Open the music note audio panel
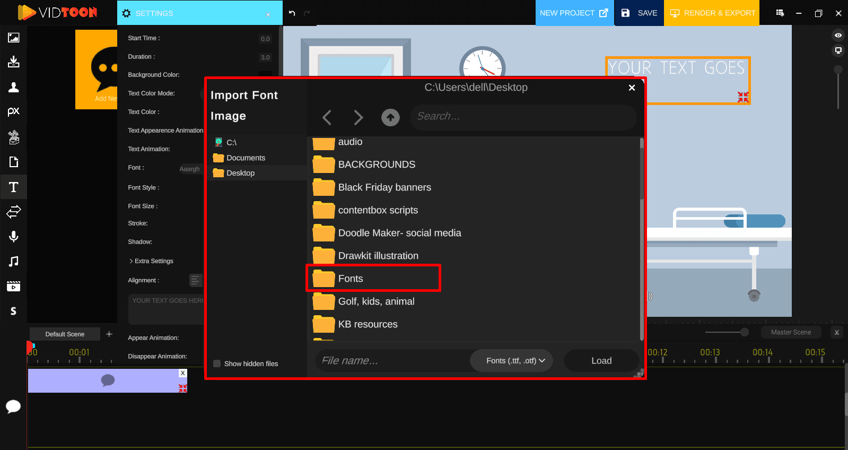Screen dimensions: 848x450 coord(14,261)
